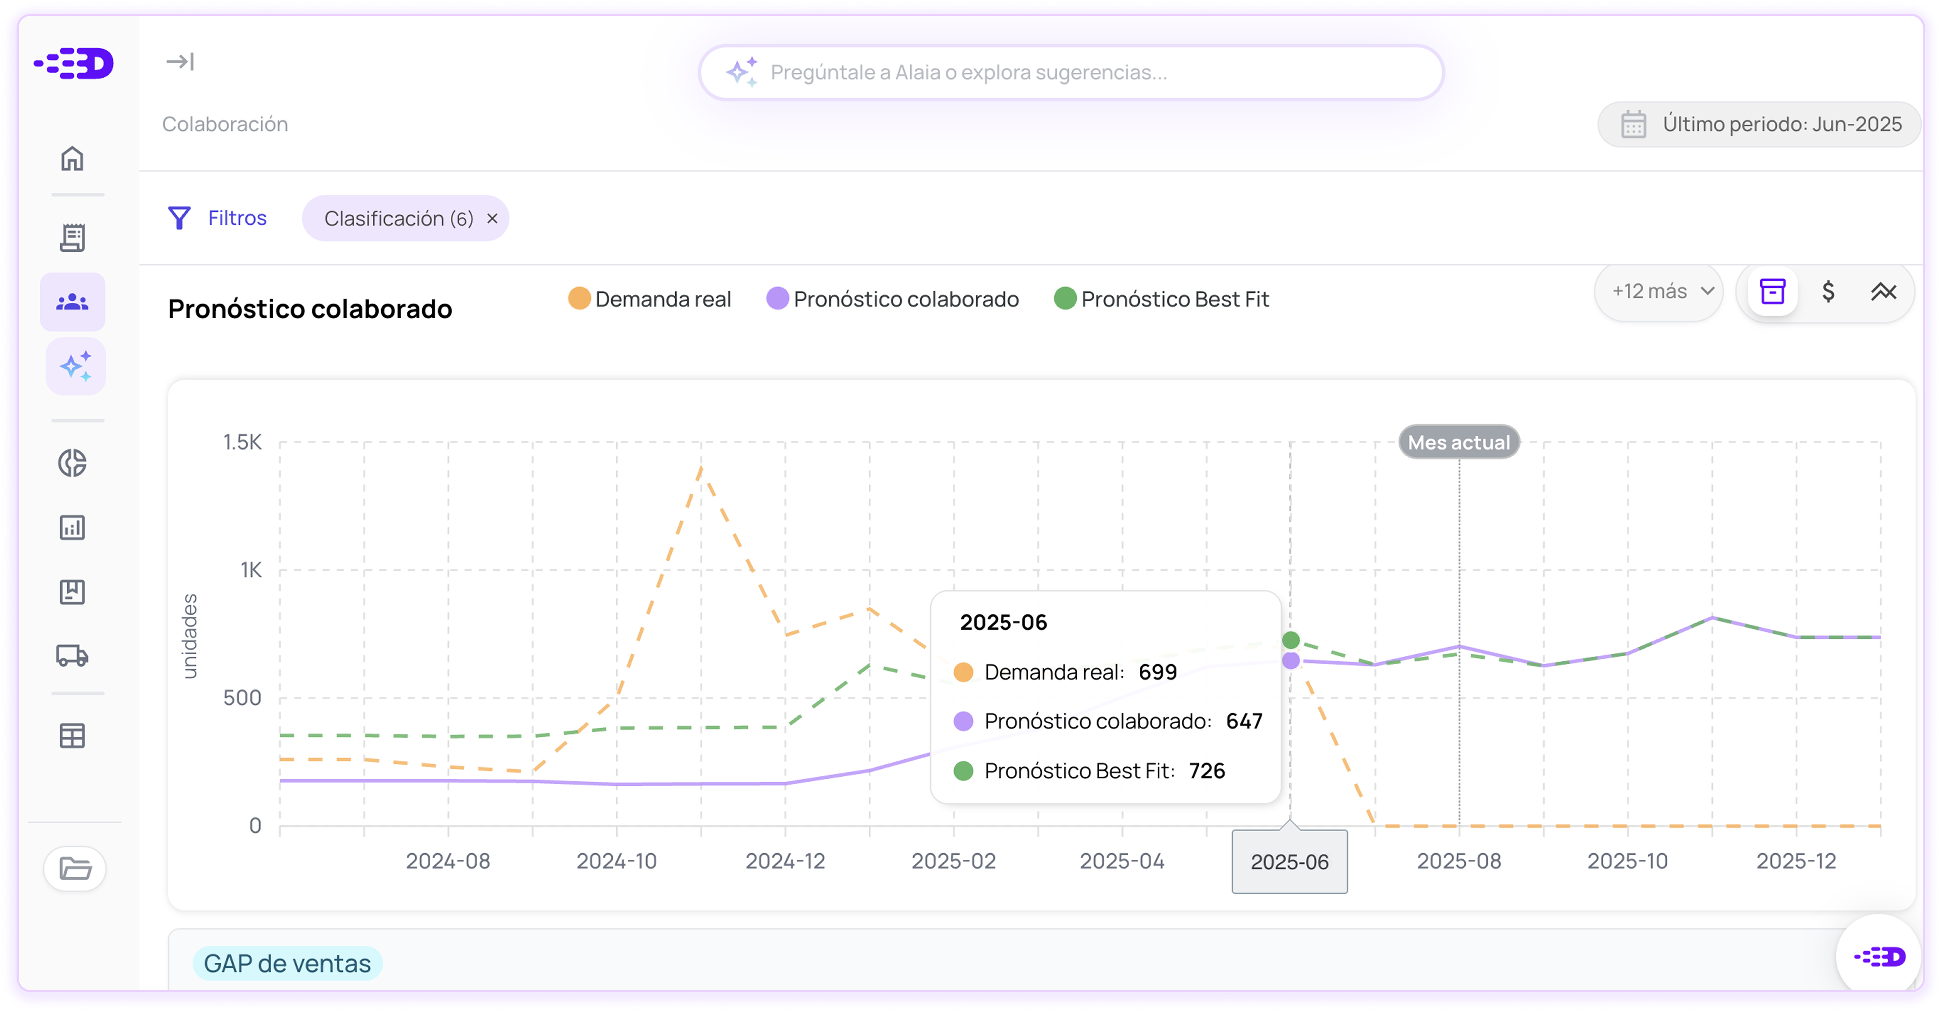Viewport: 1941px width, 1011px height.
Task: Select the Collaboration people icon
Action: click(x=72, y=302)
